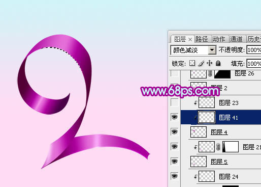The width and height of the screenshot is (261, 187).
Task: Select layer name 图层 26
Action: point(244,73)
